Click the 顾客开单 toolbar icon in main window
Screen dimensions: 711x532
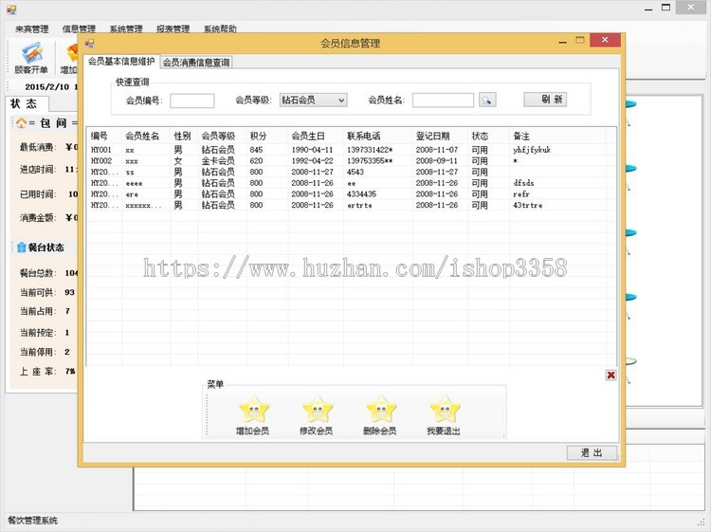31,53
